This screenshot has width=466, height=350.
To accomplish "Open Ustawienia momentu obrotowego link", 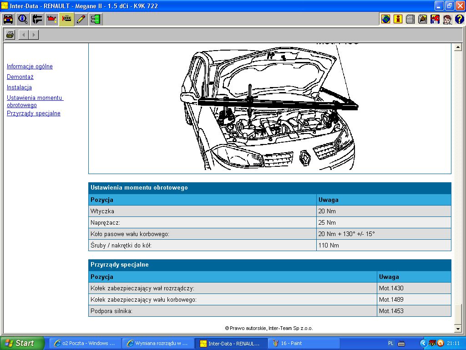I will (35, 101).
